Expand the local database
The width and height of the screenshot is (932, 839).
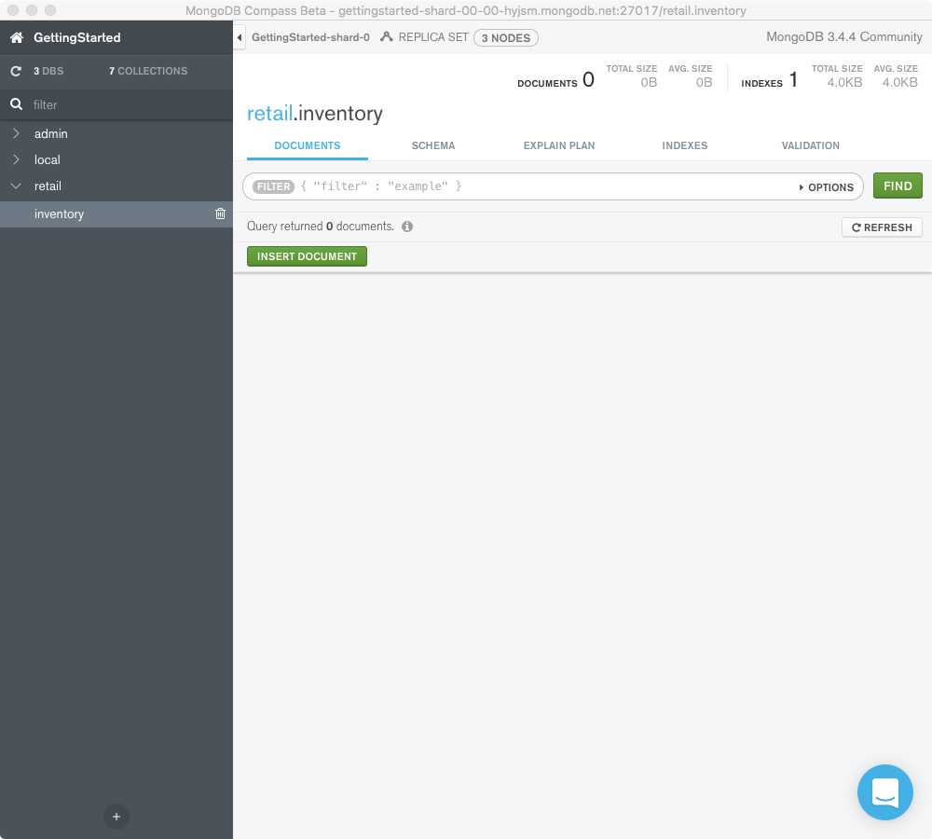tap(16, 159)
